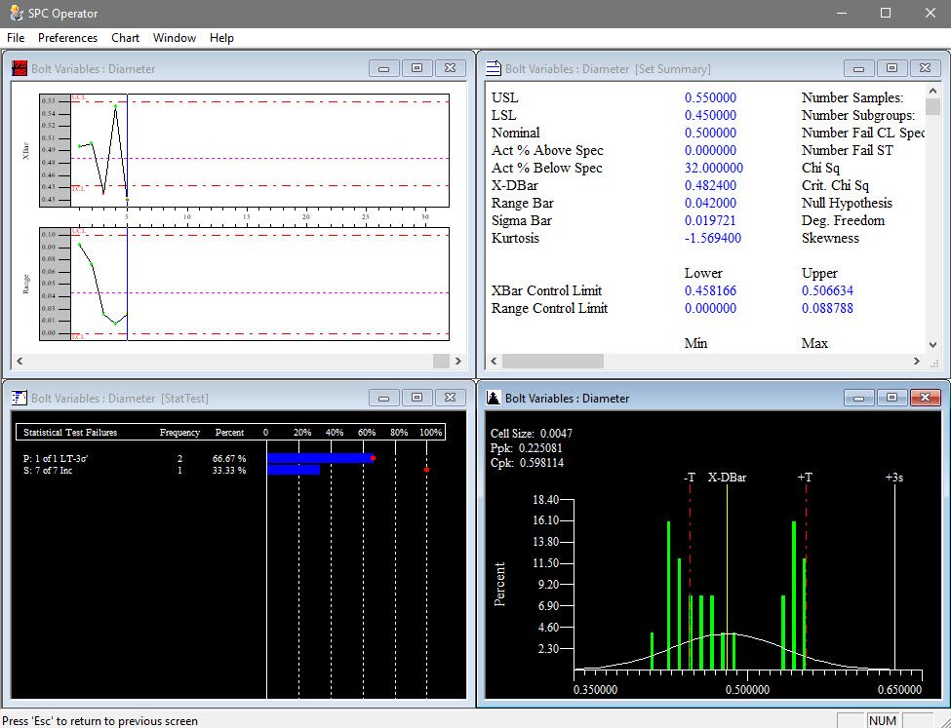Click the Set Summary window's document icon
Image resolution: width=951 pixels, height=728 pixels.
click(x=494, y=68)
